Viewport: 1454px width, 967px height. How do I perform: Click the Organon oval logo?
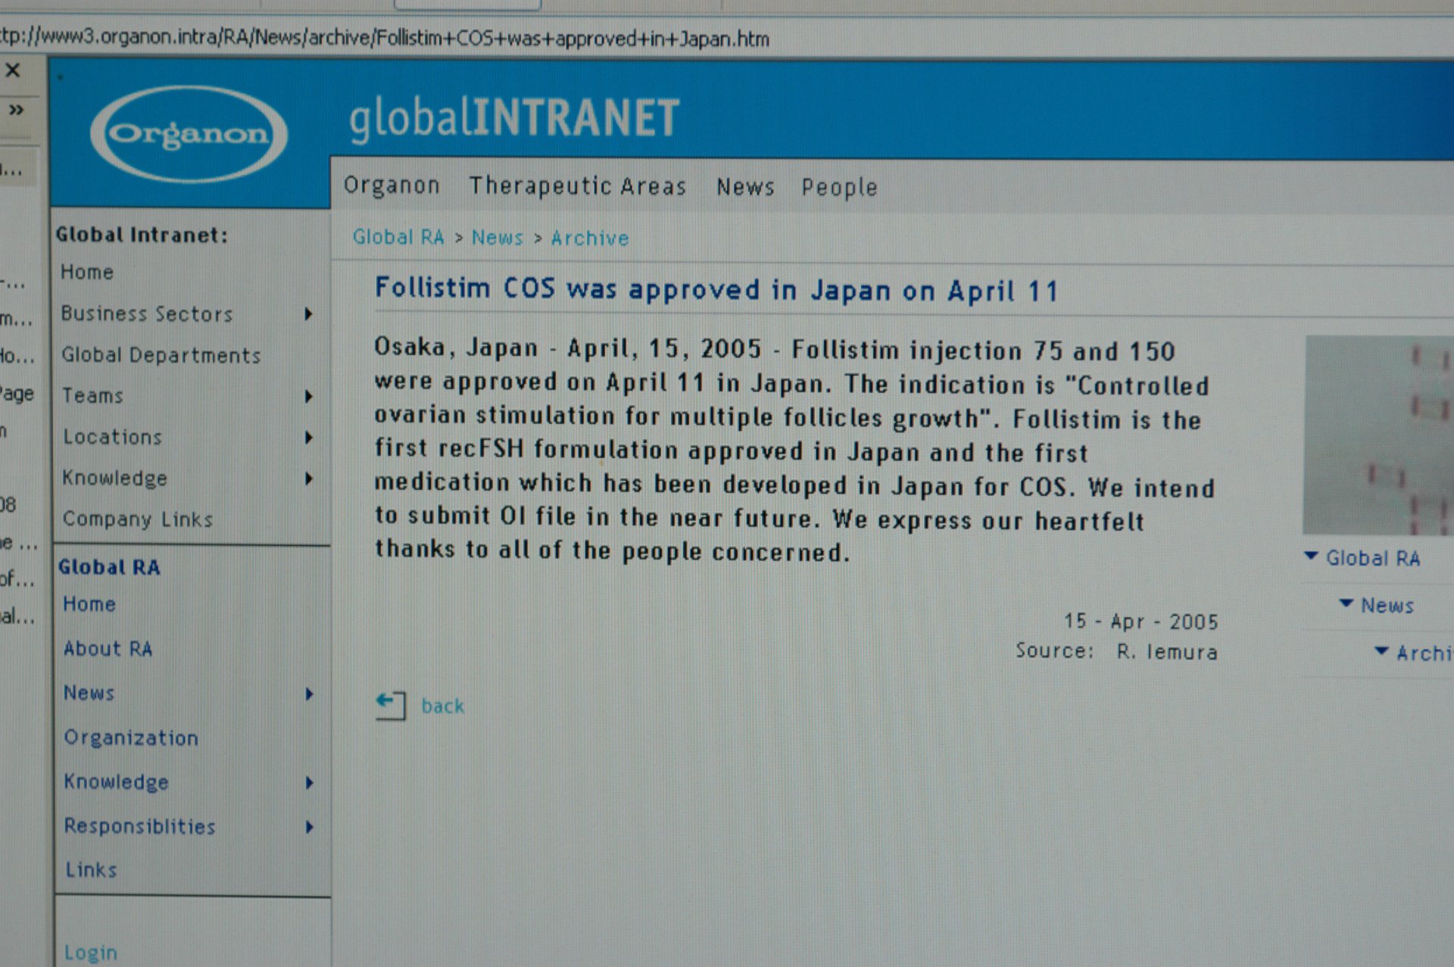(x=189, y=134)
